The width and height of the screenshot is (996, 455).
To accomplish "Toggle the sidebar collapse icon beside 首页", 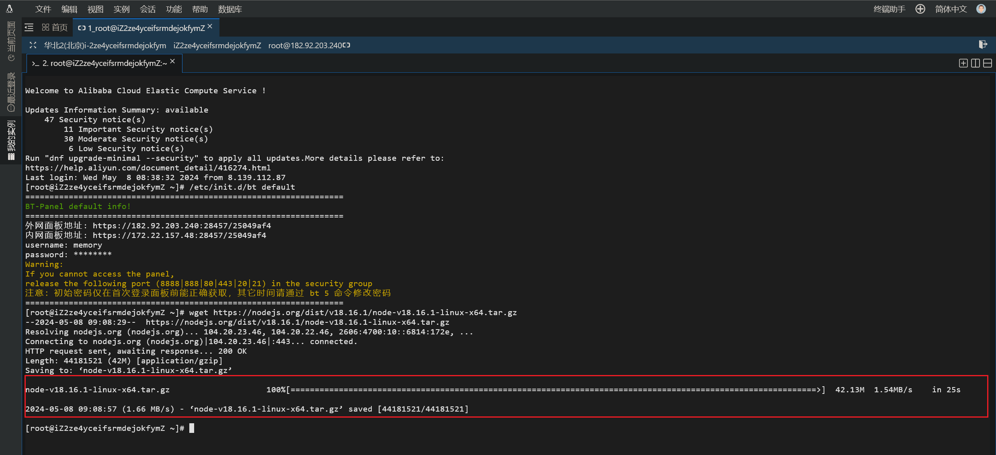I will [29, 27].
